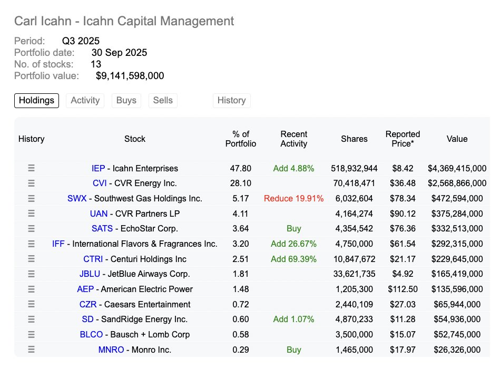491x368 pixels.
Task: Click the portfolio percentage 47.80
Action: [241, 168]
